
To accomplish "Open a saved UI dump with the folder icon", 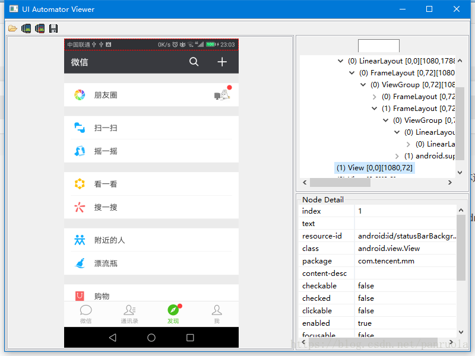I will [12, 28].
